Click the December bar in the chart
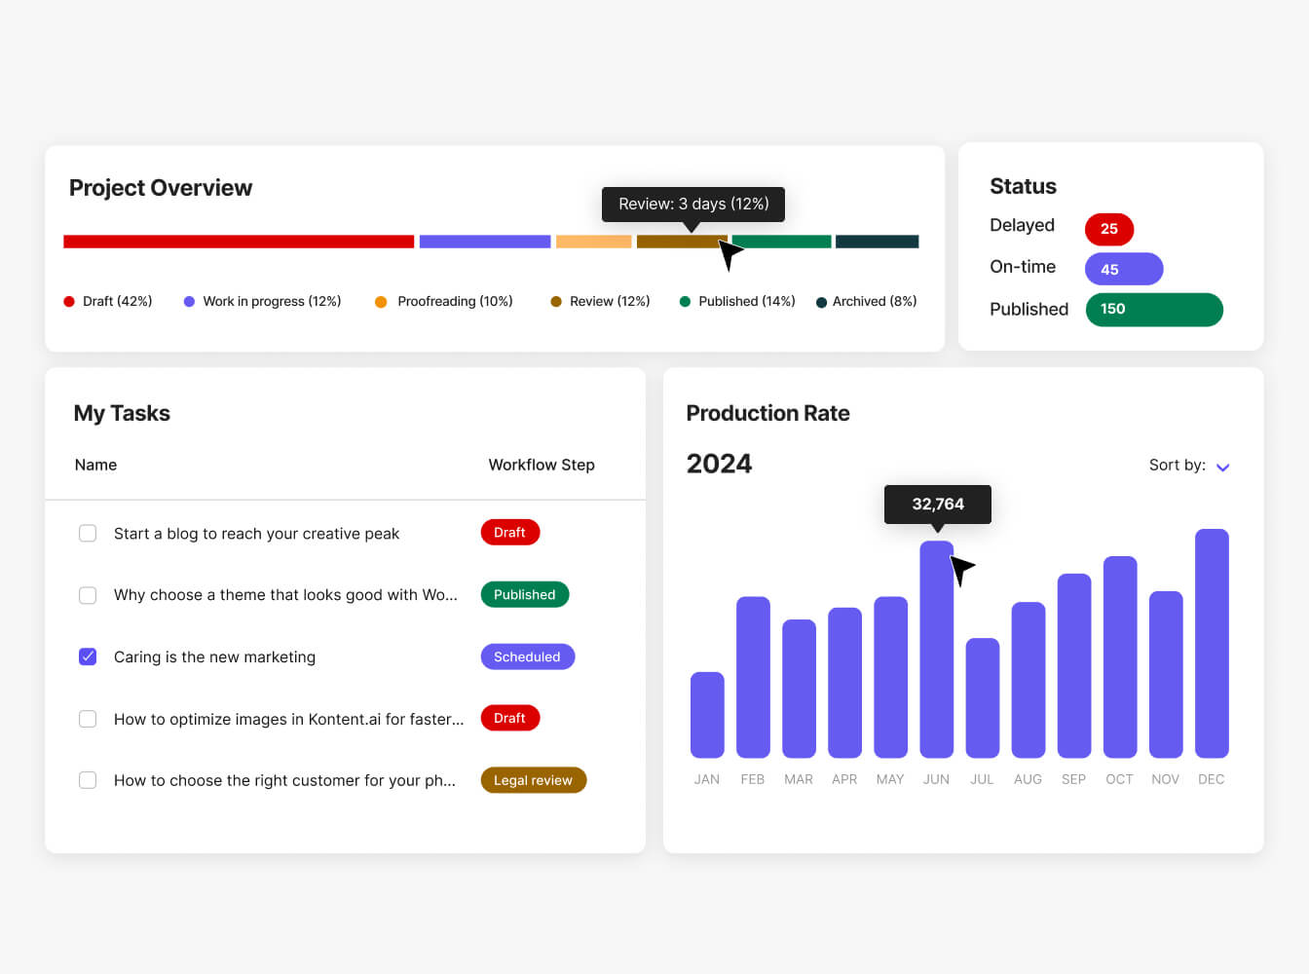The image size is (1309, 974). pyautogui.click(x=1211, y=643)
